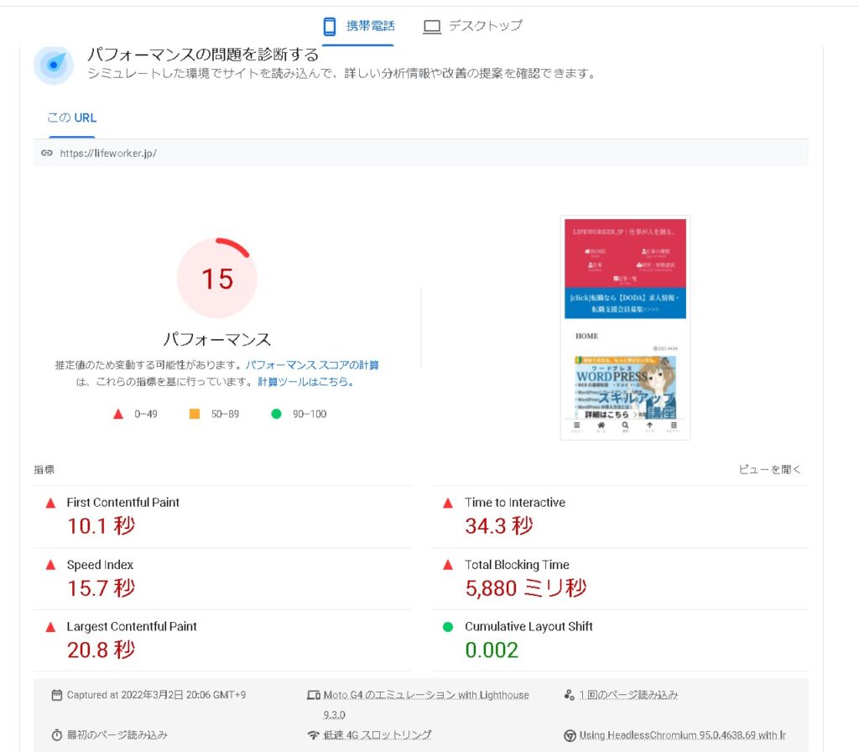Click the blue performance diagnosis icon
Image resolution: width=859 pixels, height=752 pixels.
click(x=54, y=65)
